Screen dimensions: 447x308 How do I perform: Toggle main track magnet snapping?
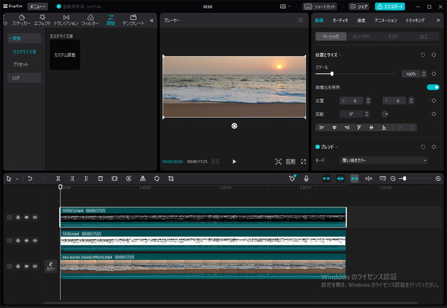pos(326,178)
